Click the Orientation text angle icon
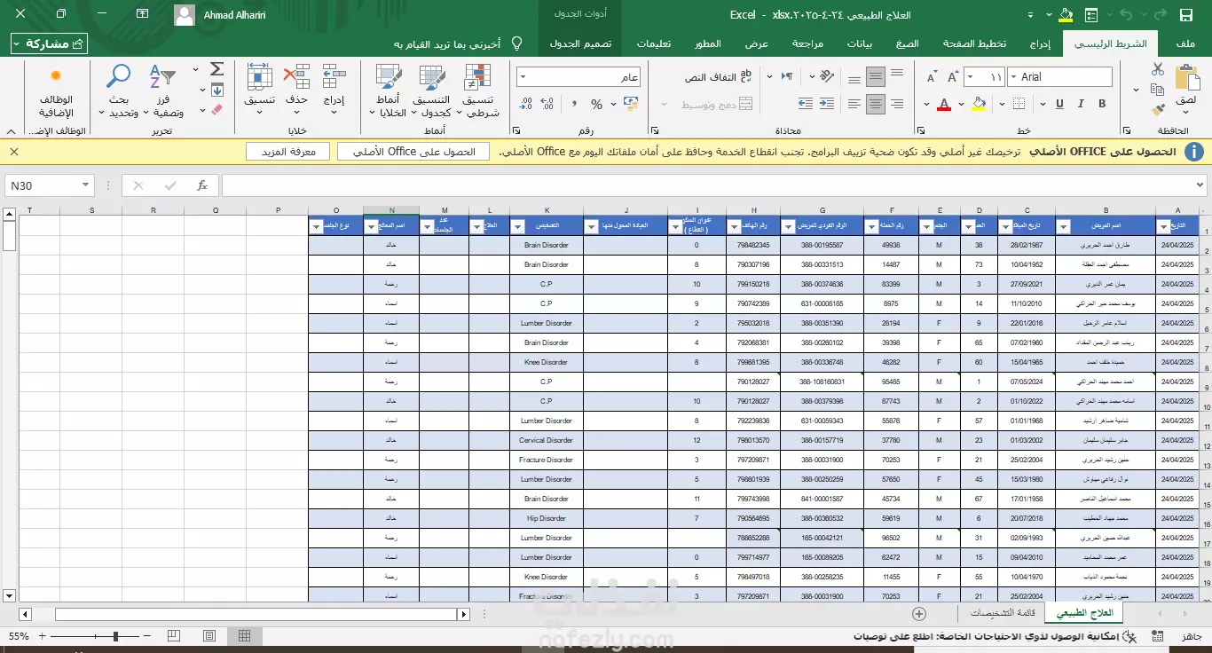1212x653 pixels. click(x=825, y=77)
